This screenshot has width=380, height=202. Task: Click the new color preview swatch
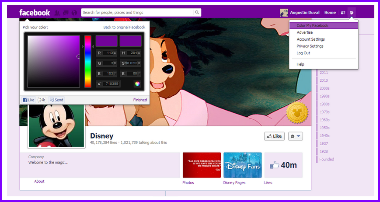(x=107, y=41)
